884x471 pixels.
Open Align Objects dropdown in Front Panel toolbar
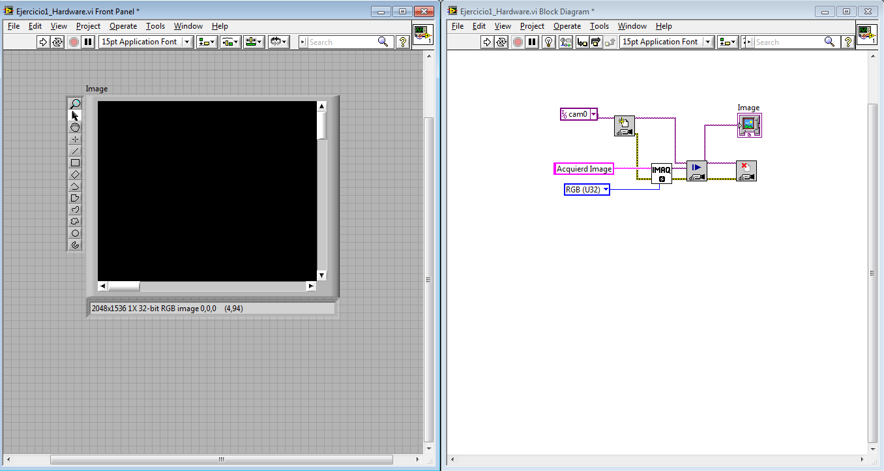[x=207, y=42]
